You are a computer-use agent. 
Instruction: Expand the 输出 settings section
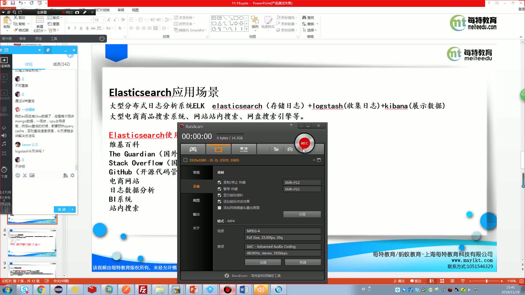(196, 214)
